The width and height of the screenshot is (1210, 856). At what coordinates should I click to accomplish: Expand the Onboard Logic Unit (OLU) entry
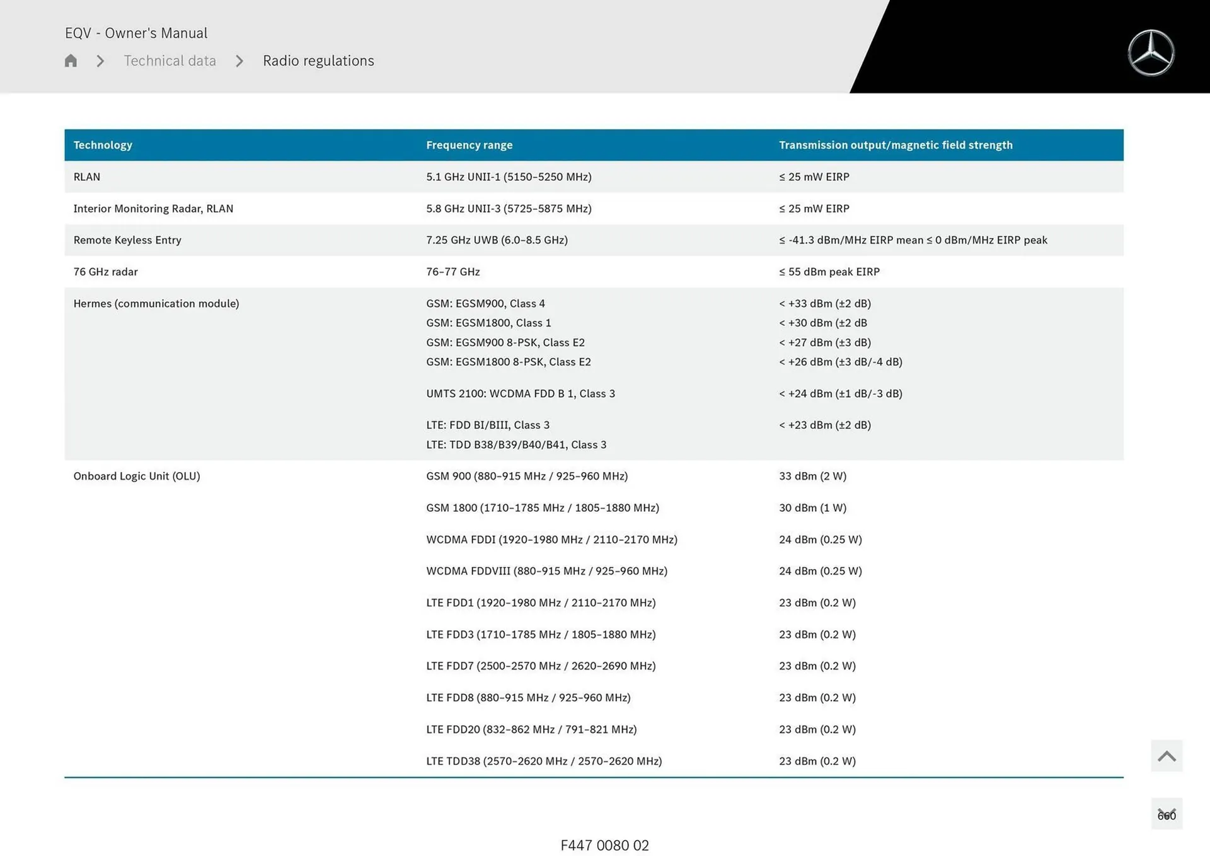(x=136, y=476)
